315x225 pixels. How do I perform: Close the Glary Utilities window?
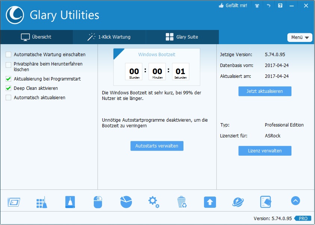[306, 6]
